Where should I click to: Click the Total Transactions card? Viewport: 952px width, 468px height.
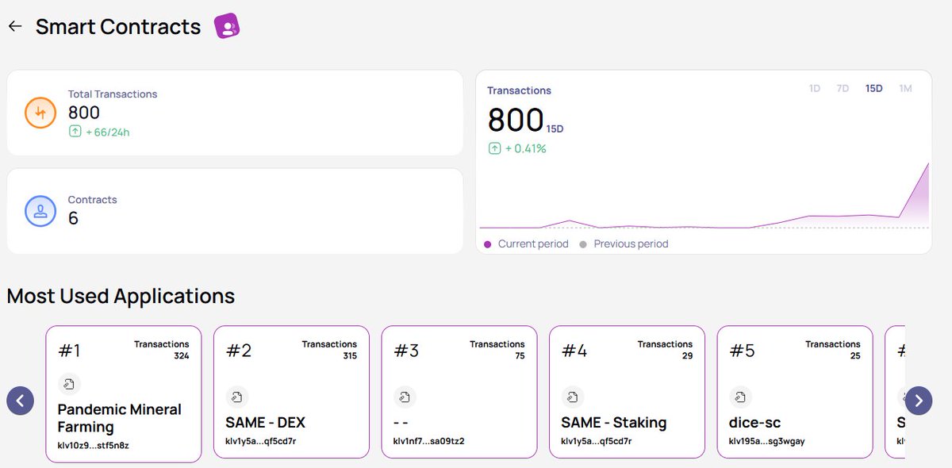click(x=235, y=113)
